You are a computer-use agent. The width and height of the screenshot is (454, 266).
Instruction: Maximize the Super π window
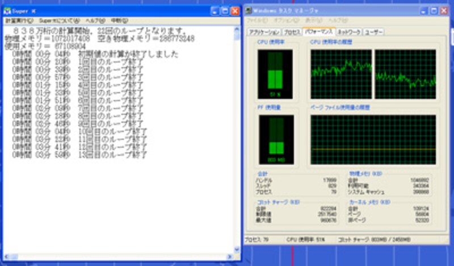click(224, 11)
